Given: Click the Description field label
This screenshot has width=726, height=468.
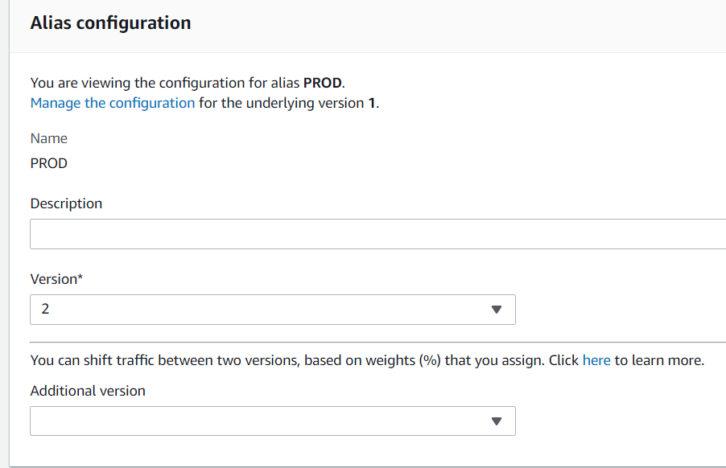Looking at the screenshot, I should click(66, 203).
